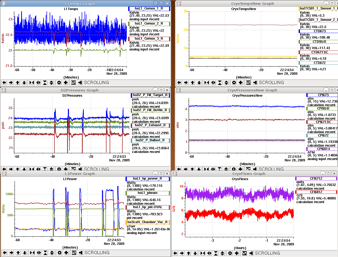
Task: Select the haScatt_Chamber_Vac_R curve legend
Action: [x=148, y=222]
